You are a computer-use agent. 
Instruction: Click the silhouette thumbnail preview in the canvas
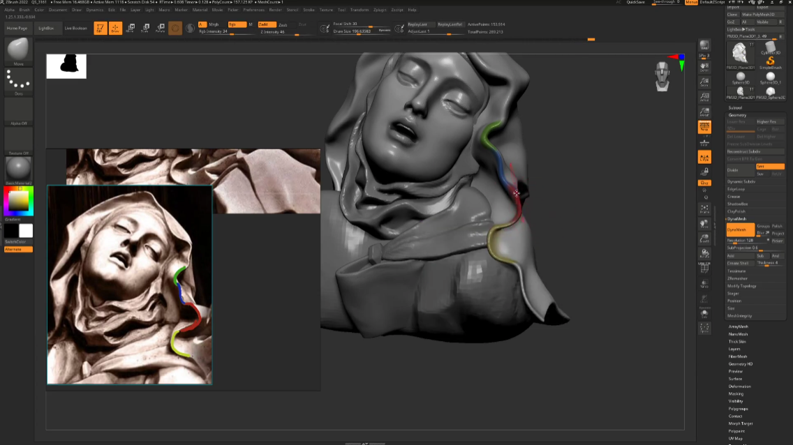66,66
